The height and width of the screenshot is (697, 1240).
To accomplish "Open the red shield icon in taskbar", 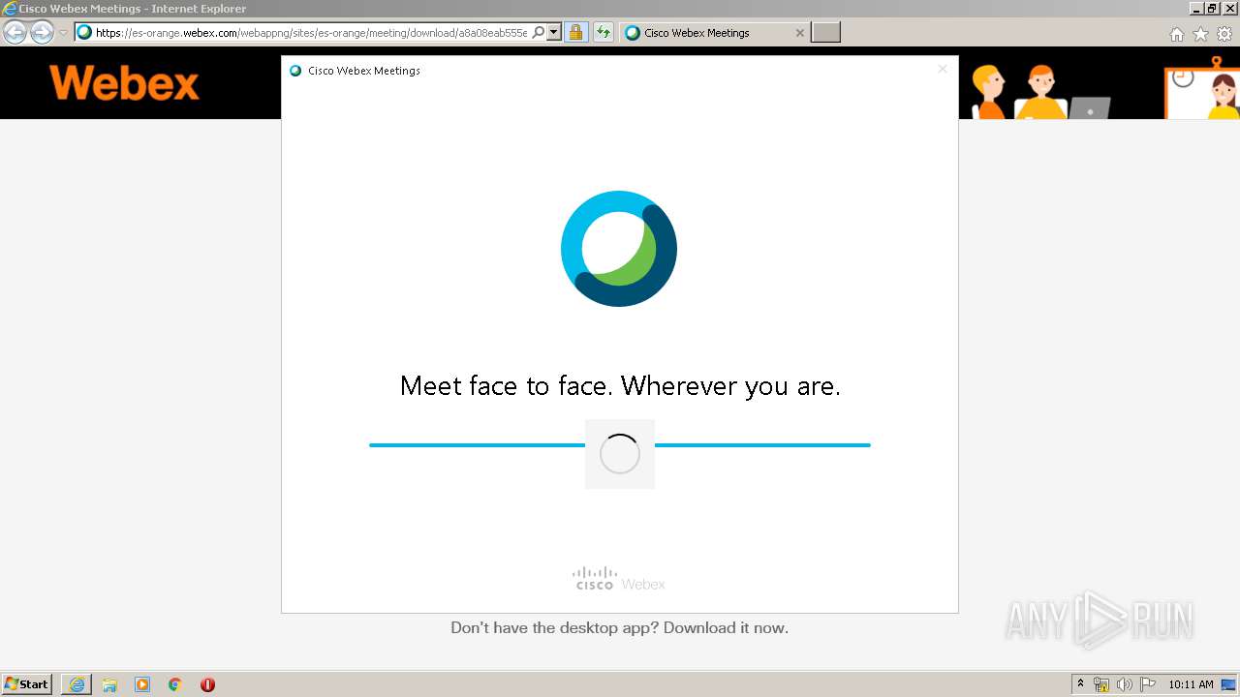I will pyautogui.click(x=207, y=684).
